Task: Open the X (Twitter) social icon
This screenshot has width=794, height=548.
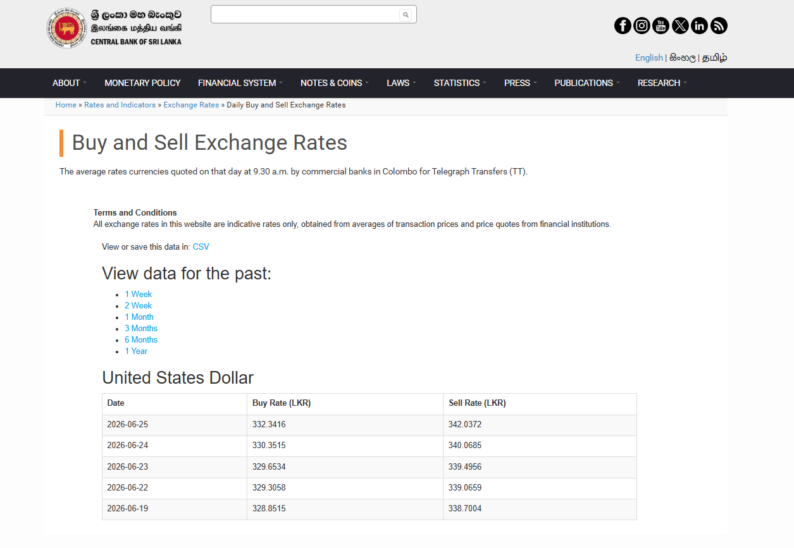Action: coord(680,25)
